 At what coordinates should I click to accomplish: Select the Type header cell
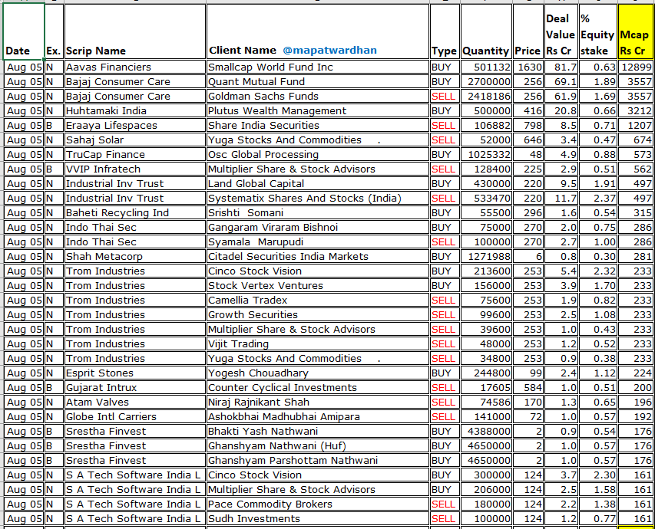[445, 31]
